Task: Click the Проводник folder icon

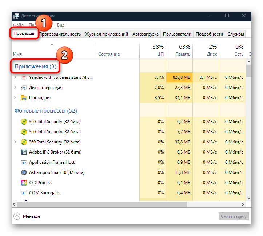Action: coord(24,98)
